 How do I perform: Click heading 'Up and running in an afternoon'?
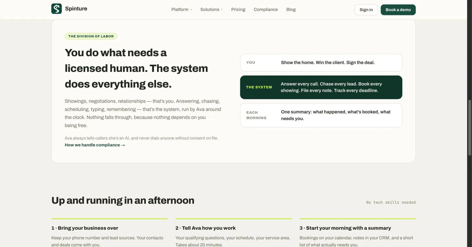123,200
